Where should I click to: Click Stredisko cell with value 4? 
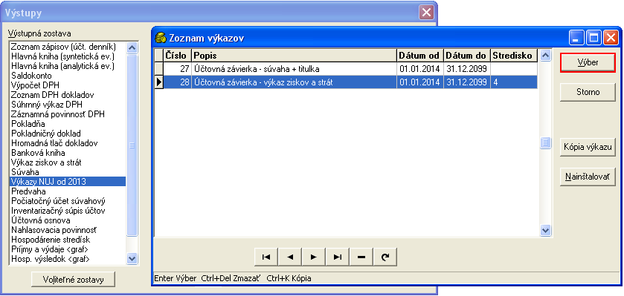[x=514, y=82]
